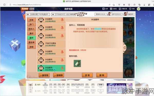Click the browser tab titled 造梦无双

77,1
